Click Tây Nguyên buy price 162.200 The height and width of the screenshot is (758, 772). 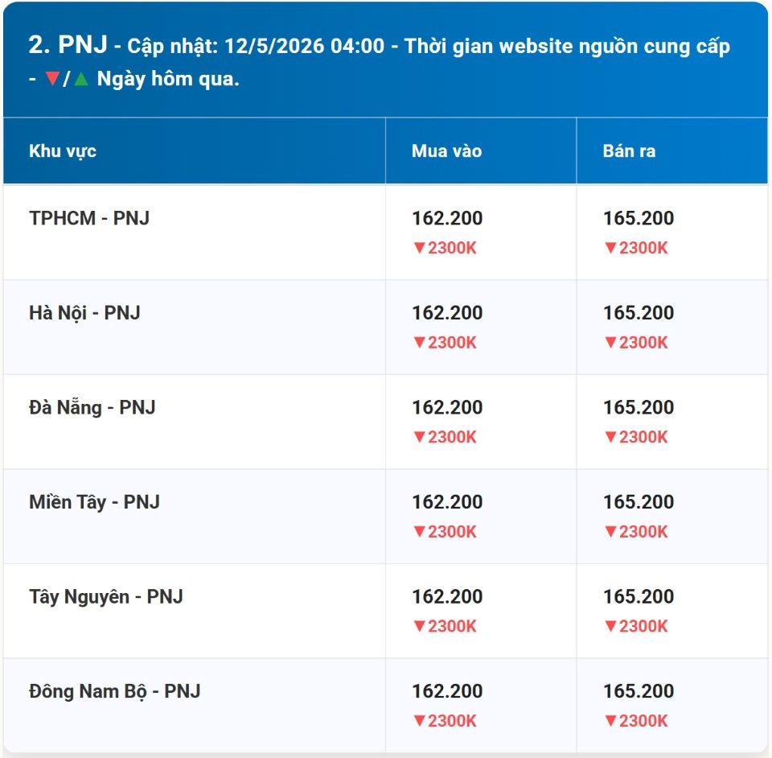pos(447,596)
